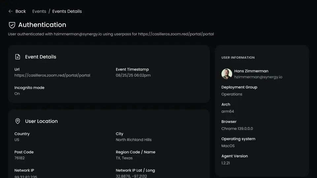Click the Incognito mode On value

[17, 94]
